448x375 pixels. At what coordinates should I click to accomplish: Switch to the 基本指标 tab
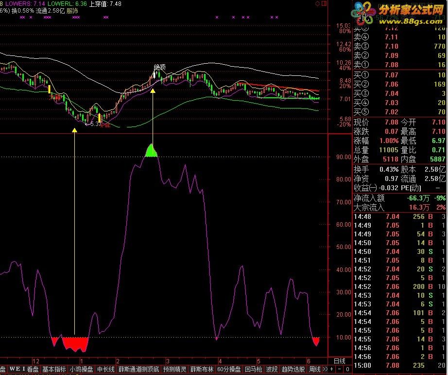(54, 369)
